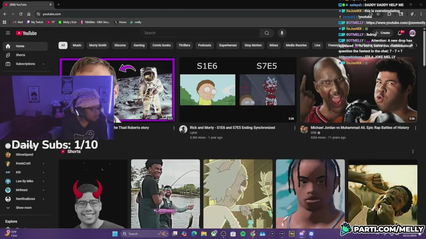This screenshot has height=239, width=426.
Task: Open a new browser tab
Action: [59, 5]
